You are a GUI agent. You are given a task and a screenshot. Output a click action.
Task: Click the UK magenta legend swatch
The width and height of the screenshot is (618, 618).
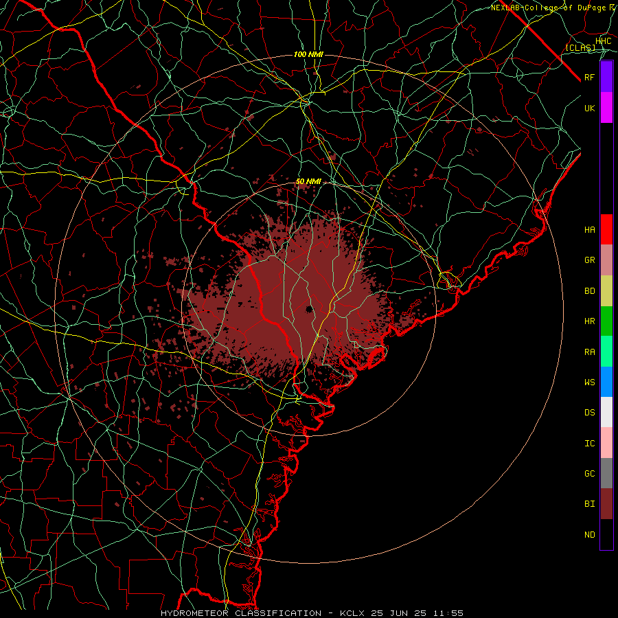point(606,108)
